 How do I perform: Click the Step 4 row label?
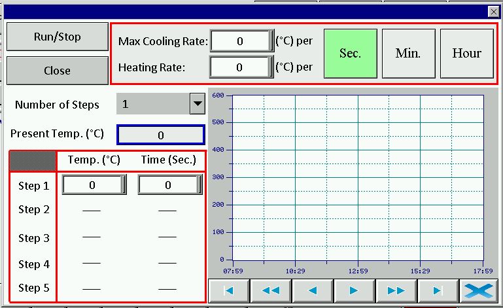(x=33, y=264)
